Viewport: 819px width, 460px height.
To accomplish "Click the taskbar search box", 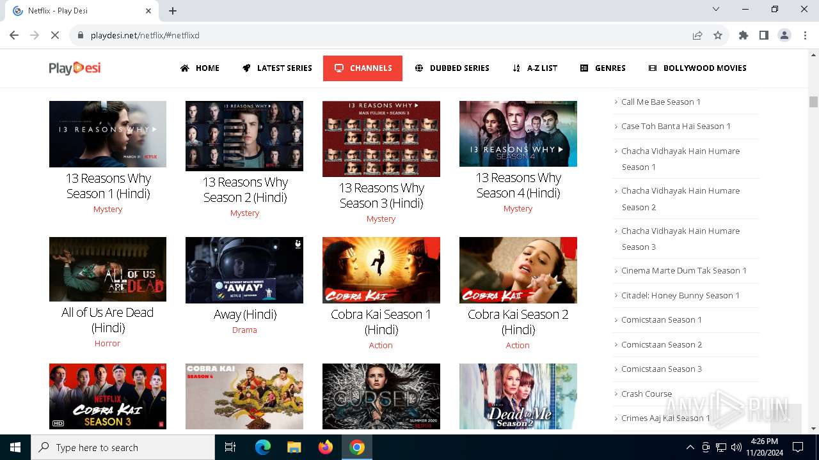I will (x=123, y=447).
